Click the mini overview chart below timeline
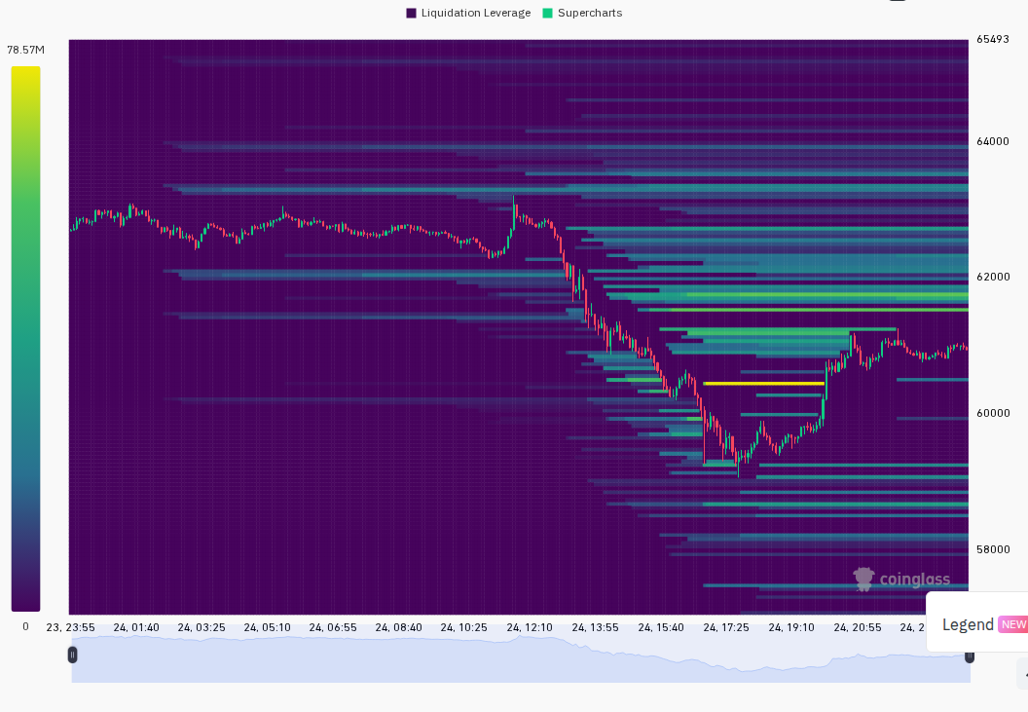Screen dimensions: 1028x712 point(521,658)
